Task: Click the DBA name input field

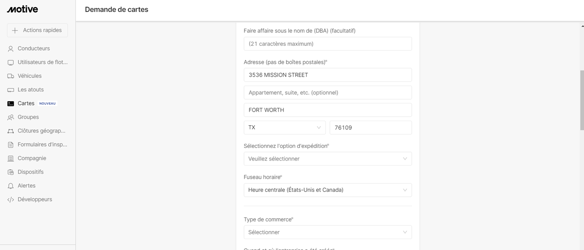Action: coord(328,44)
